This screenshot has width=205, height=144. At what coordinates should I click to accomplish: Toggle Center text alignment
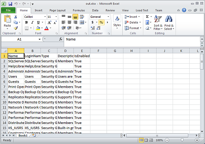(x=69, y=22)
